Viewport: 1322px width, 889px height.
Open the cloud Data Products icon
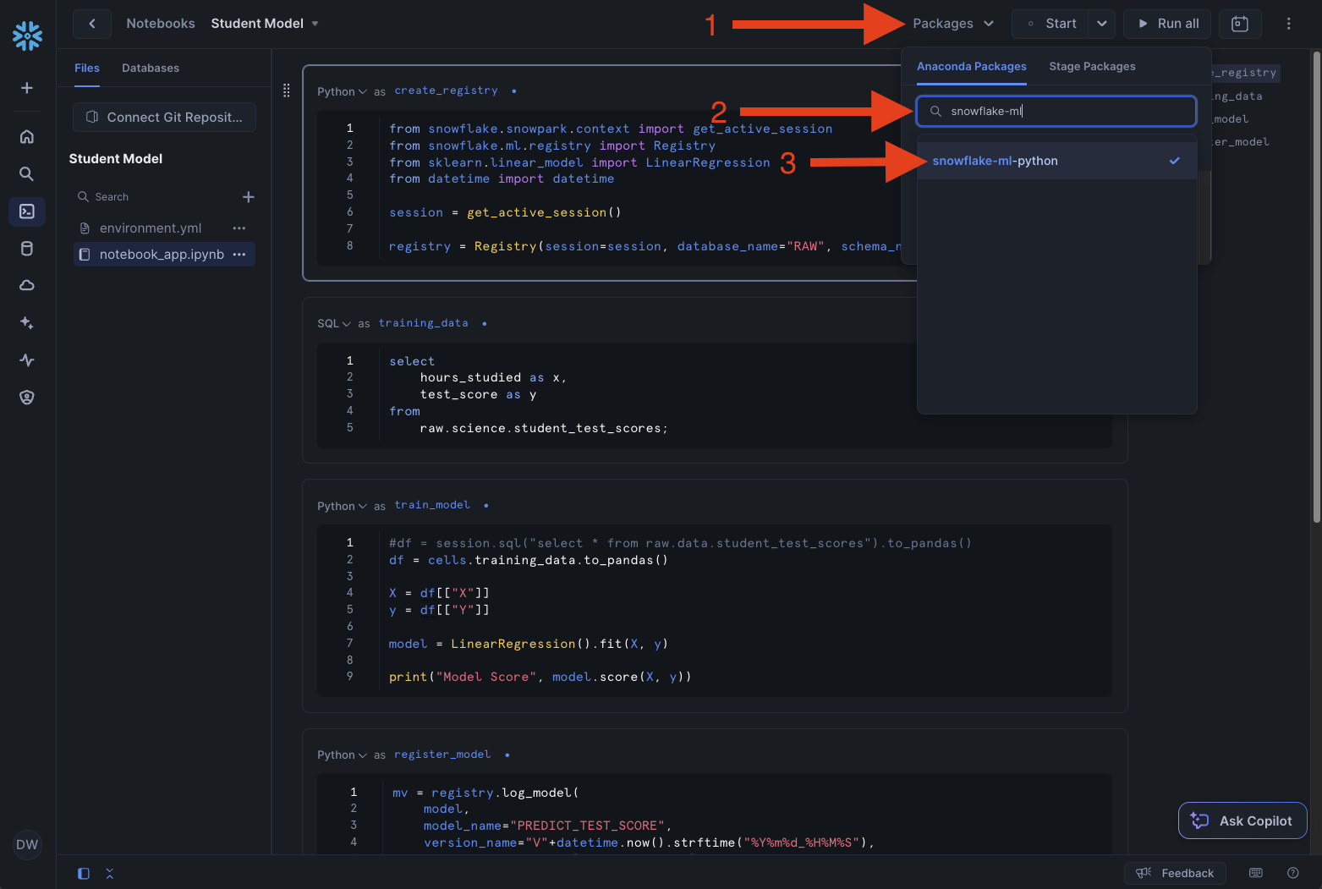click(27, 285)
